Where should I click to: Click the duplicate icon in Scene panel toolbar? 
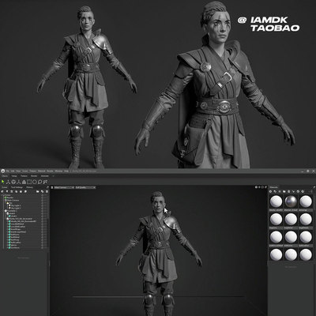[43, 191]
